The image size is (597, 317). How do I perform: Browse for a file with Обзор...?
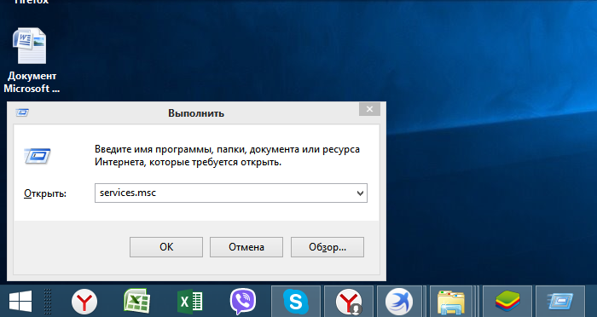point(327,247)
